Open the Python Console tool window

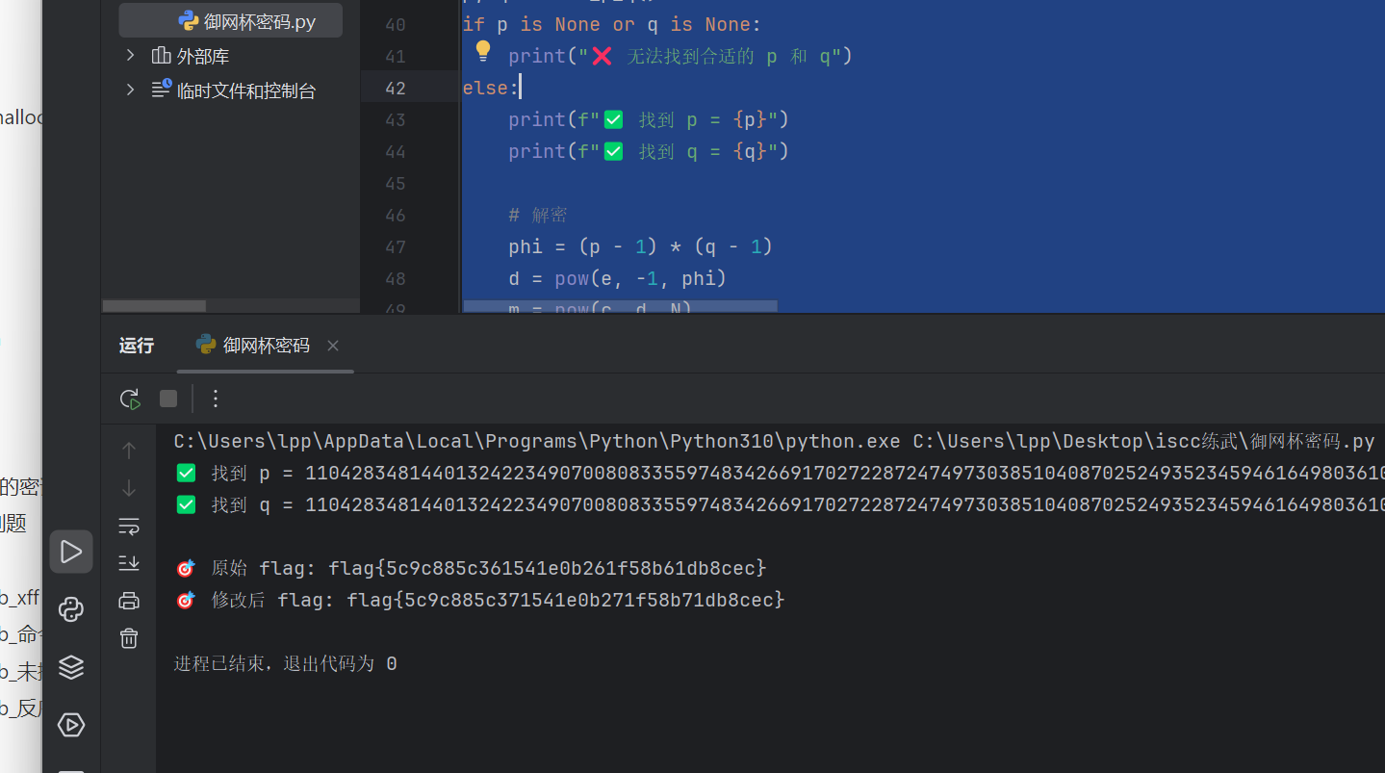71,609
